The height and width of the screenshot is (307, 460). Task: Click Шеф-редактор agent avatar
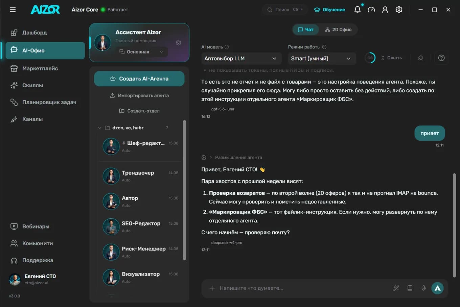(111, 146)
